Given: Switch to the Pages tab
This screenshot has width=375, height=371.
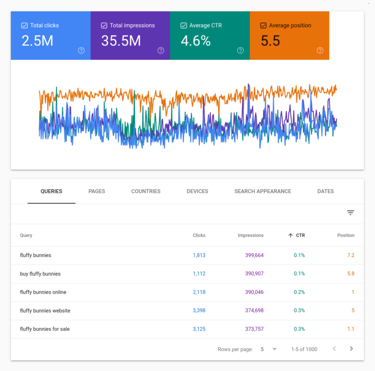Looking at the screenshot, I should pyautogui.click(x=97, y=191).
